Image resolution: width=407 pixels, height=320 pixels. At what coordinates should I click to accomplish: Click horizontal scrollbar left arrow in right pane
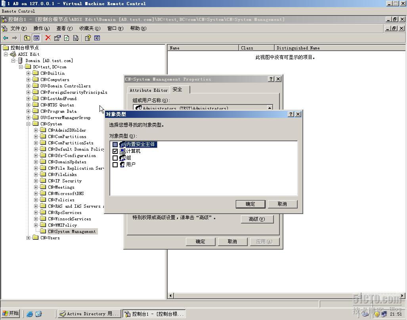click(171, 295)
